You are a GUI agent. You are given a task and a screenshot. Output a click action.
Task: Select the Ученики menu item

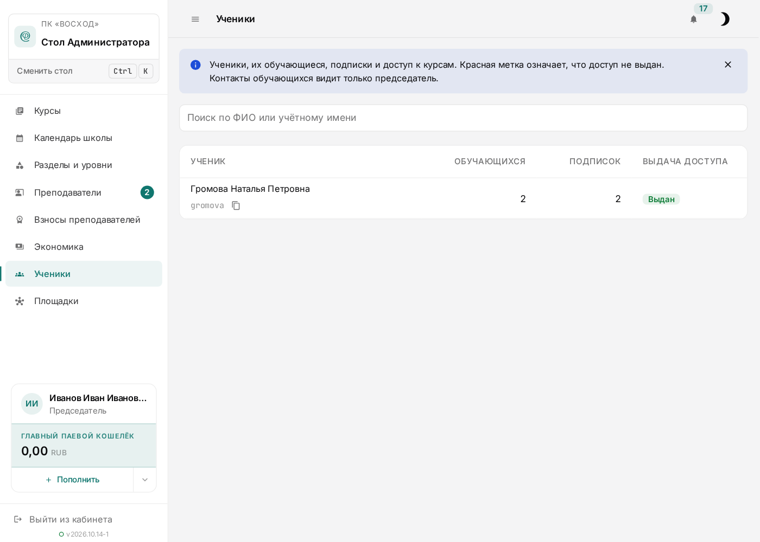click(x=84, y=274)
